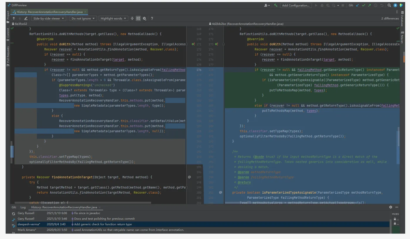Select History tab in bottom Git panel
Screen dimensions: 410x239
click(64, 207)
